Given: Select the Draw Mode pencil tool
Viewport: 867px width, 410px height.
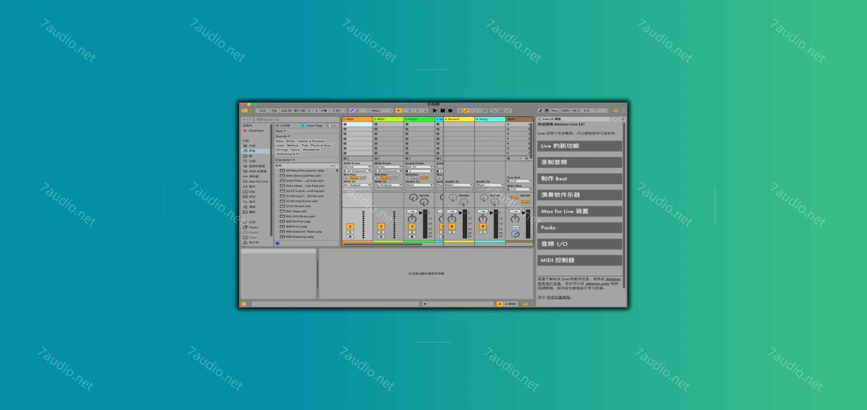Looking at the screenshot, I should [466, 110].
